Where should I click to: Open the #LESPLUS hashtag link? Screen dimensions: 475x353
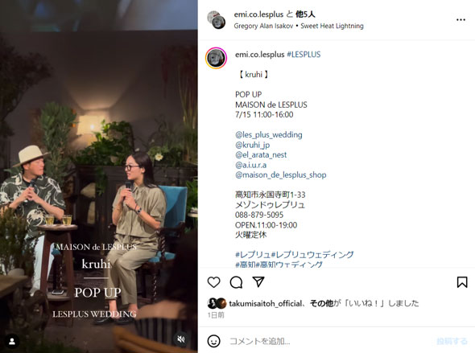coord(304,55)
